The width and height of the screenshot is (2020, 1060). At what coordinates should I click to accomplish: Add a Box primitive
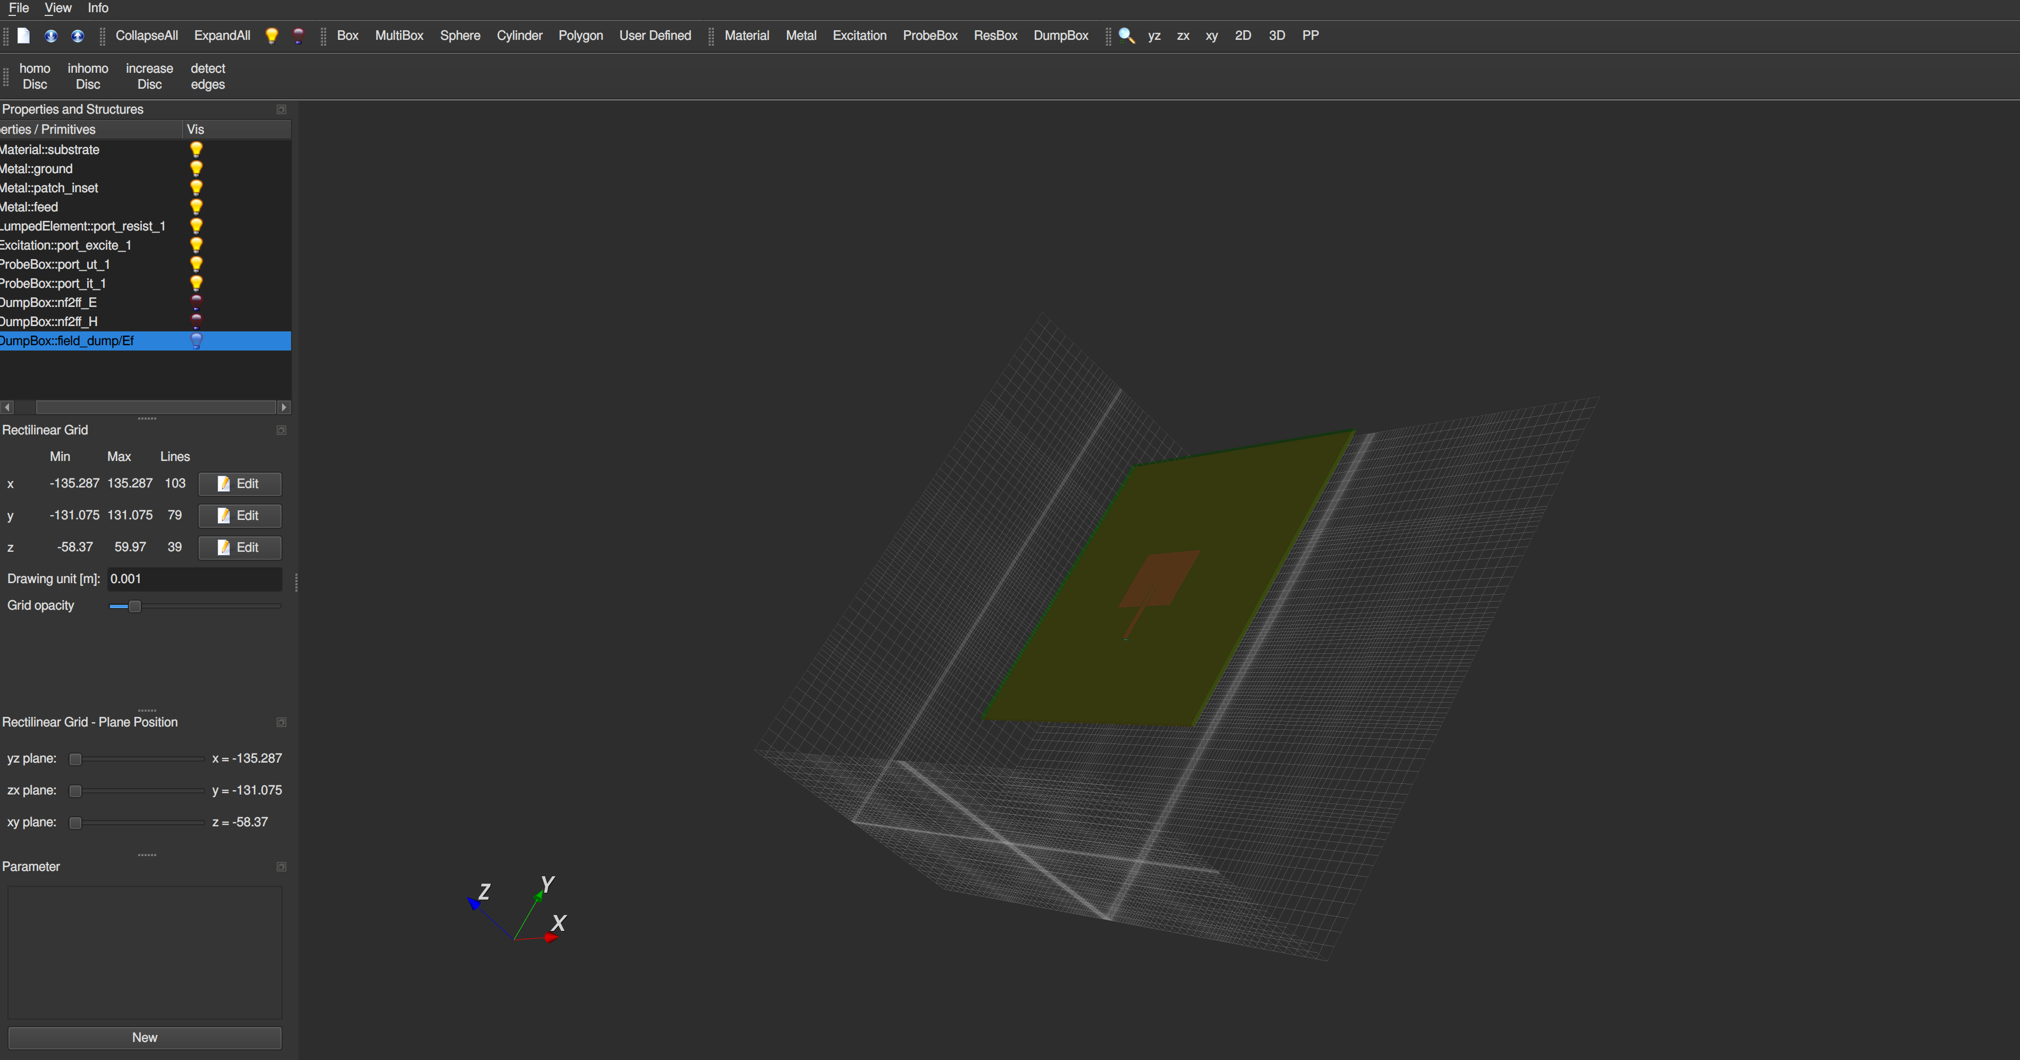pos(347,35)
